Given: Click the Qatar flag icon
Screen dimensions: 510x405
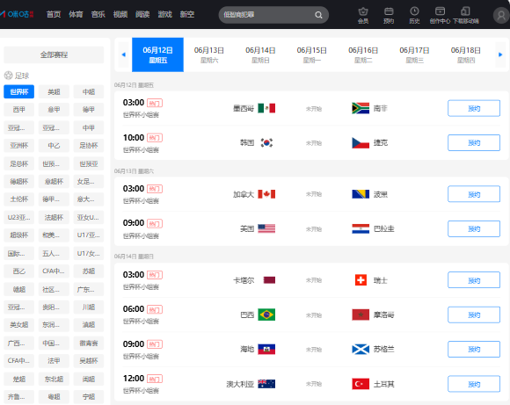Looking at the screenshot, I should click(x=269, y=280).
